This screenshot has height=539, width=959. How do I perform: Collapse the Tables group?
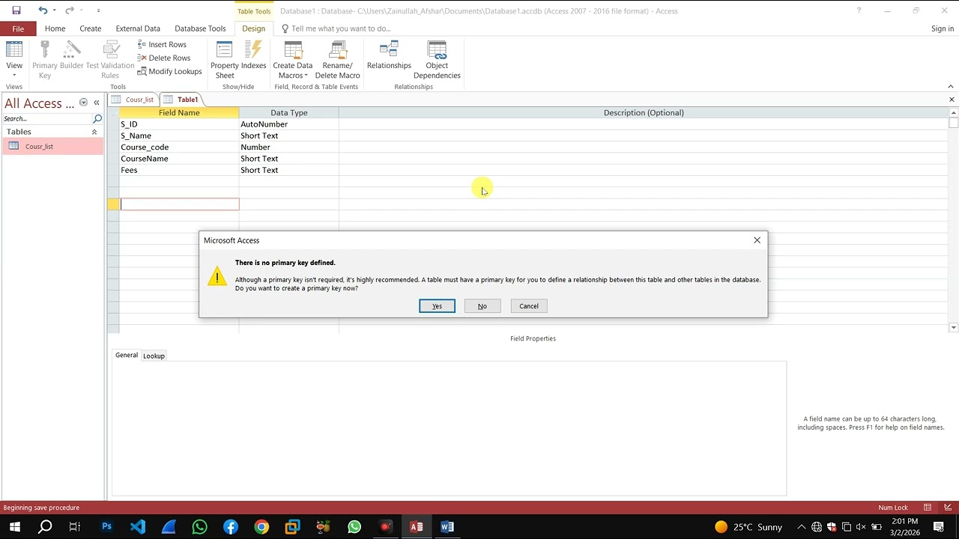[94, 132]
